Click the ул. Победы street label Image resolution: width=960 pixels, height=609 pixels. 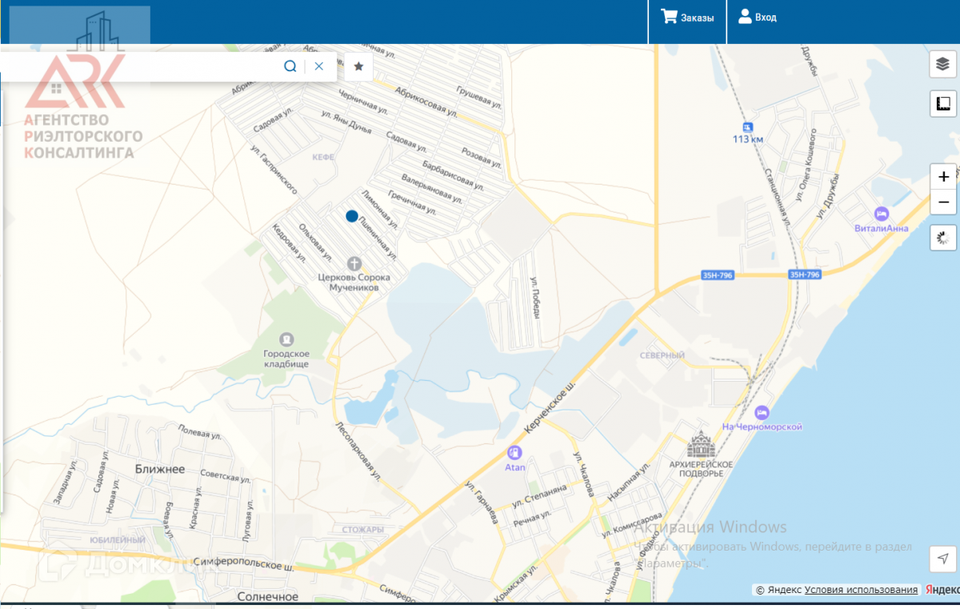[x=534, y=297]
